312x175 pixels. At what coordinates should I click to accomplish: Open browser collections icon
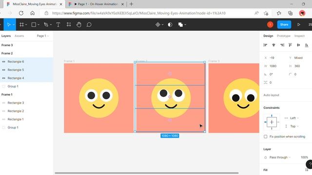click(x=291, y=13)
